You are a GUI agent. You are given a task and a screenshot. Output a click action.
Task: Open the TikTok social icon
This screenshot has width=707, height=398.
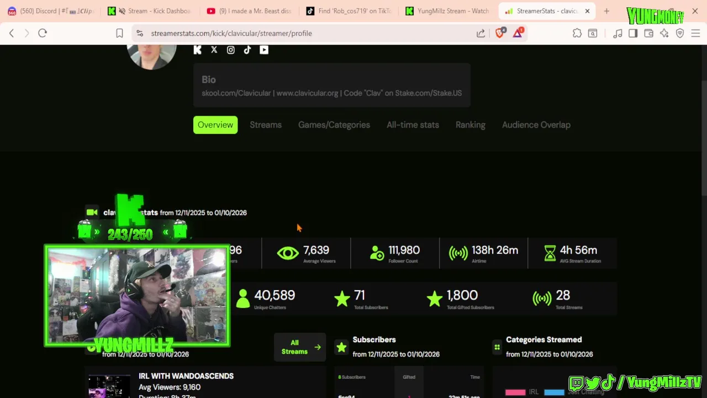[x=247, y=50]
